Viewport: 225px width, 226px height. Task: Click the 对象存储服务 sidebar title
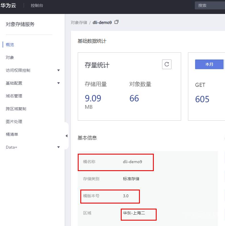coord(20,24)
